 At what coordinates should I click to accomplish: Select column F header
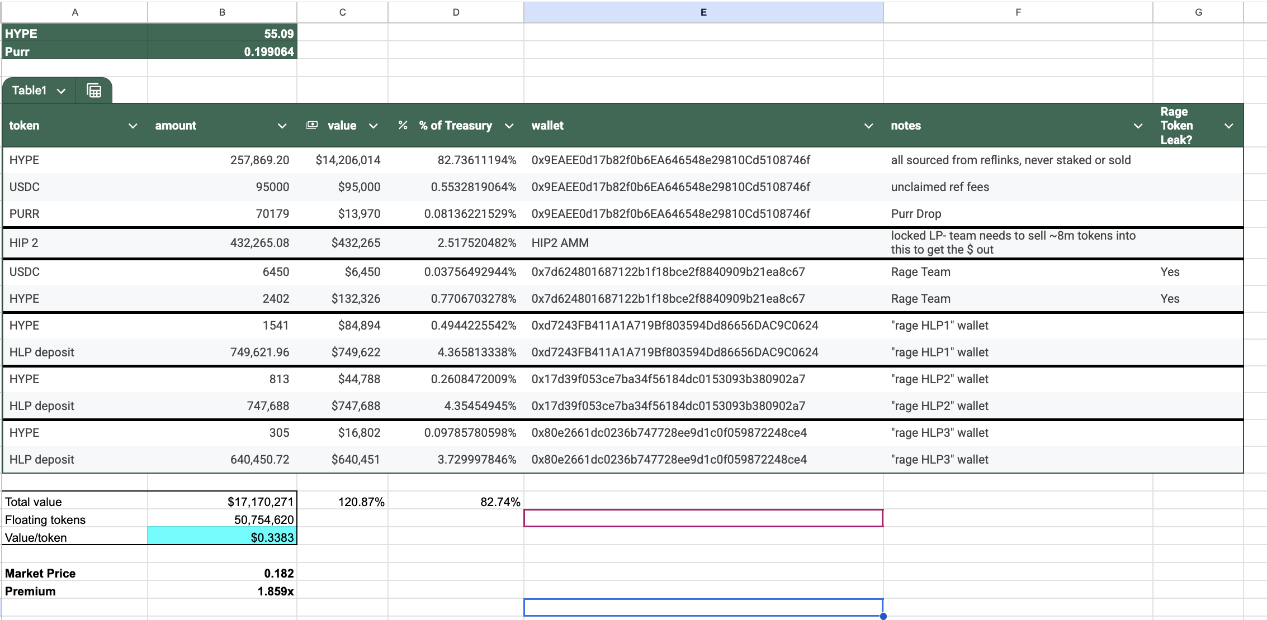pos(1018,12)
